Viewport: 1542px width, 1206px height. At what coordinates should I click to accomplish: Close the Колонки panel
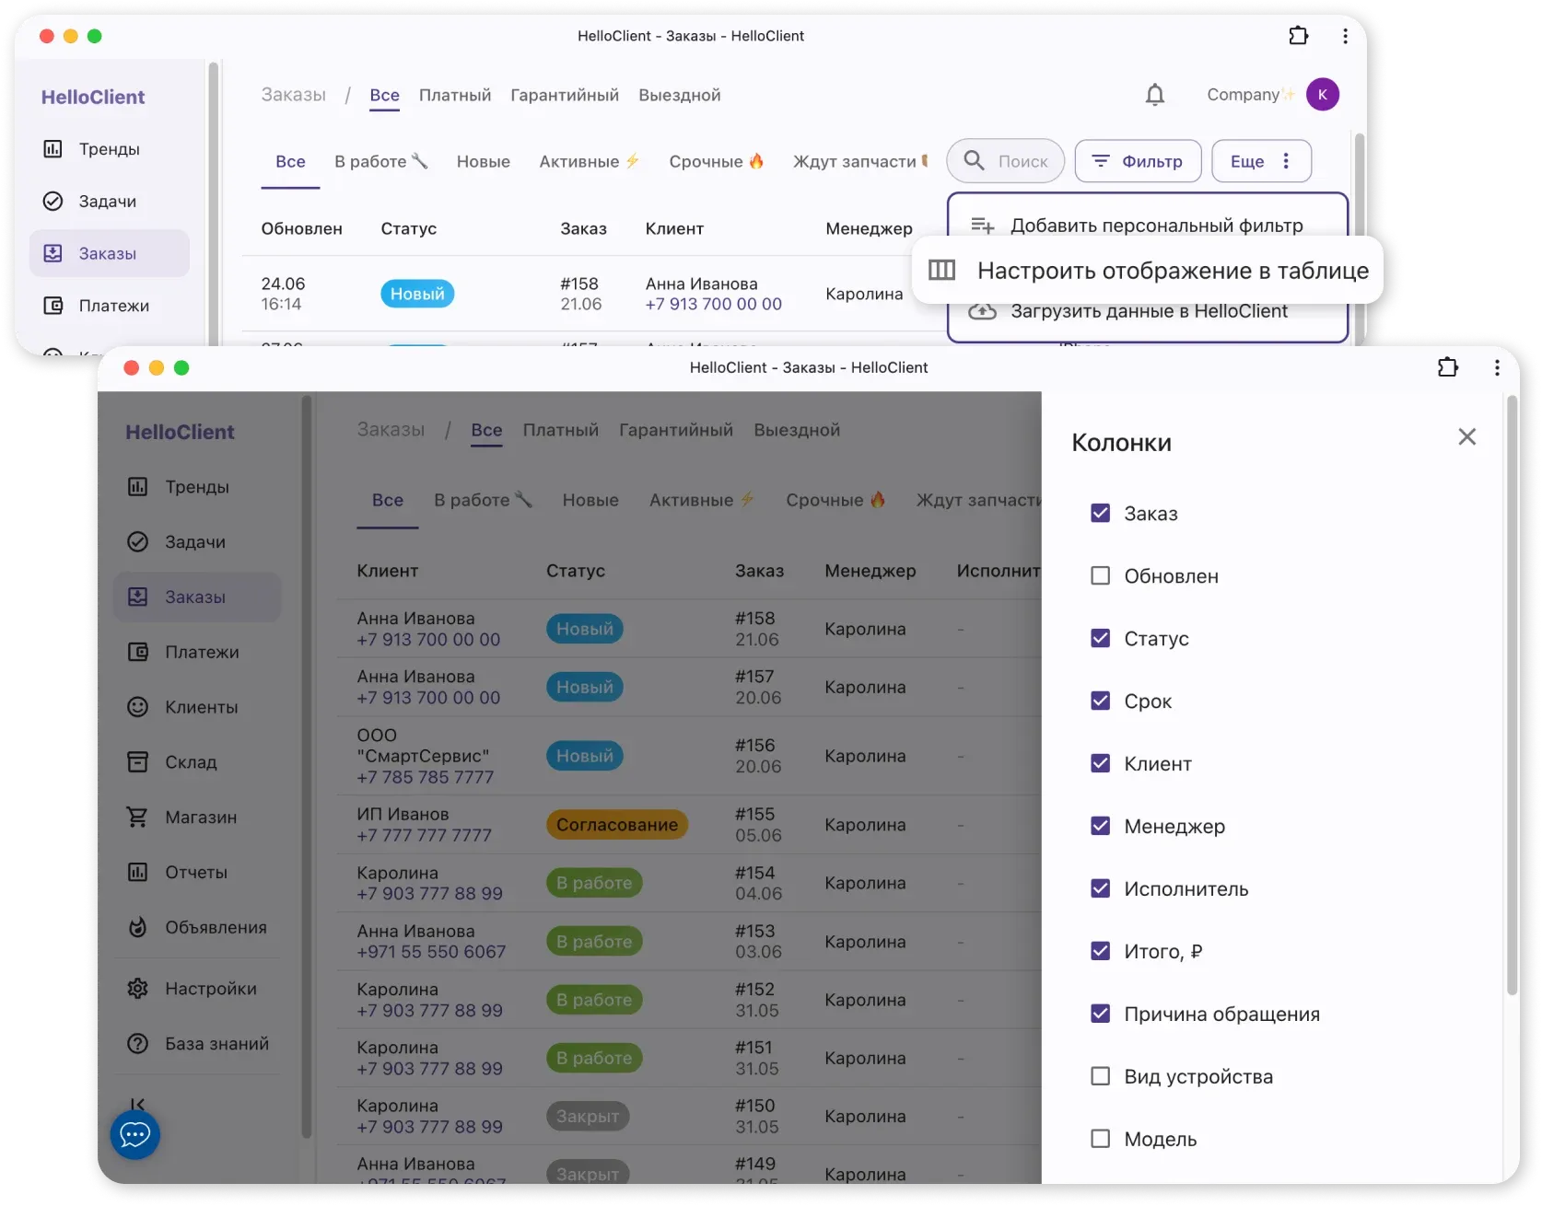coord(1466,437)
